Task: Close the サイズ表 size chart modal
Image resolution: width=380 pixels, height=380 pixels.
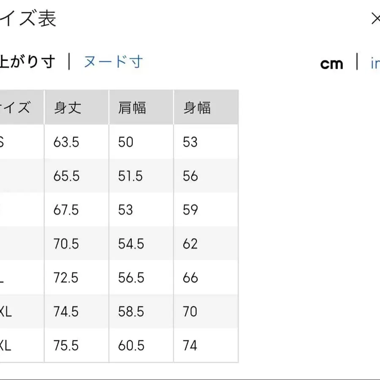Action: (375, 19)
